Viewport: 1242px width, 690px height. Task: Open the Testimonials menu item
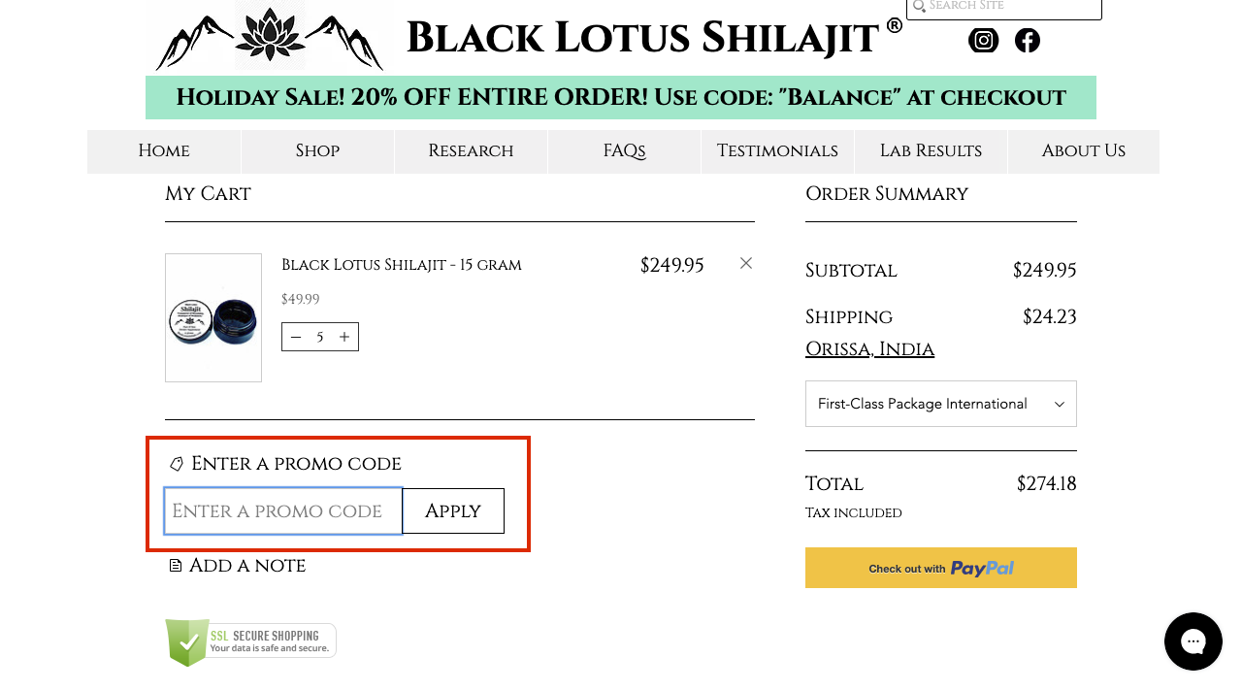[x=777, y=151]
